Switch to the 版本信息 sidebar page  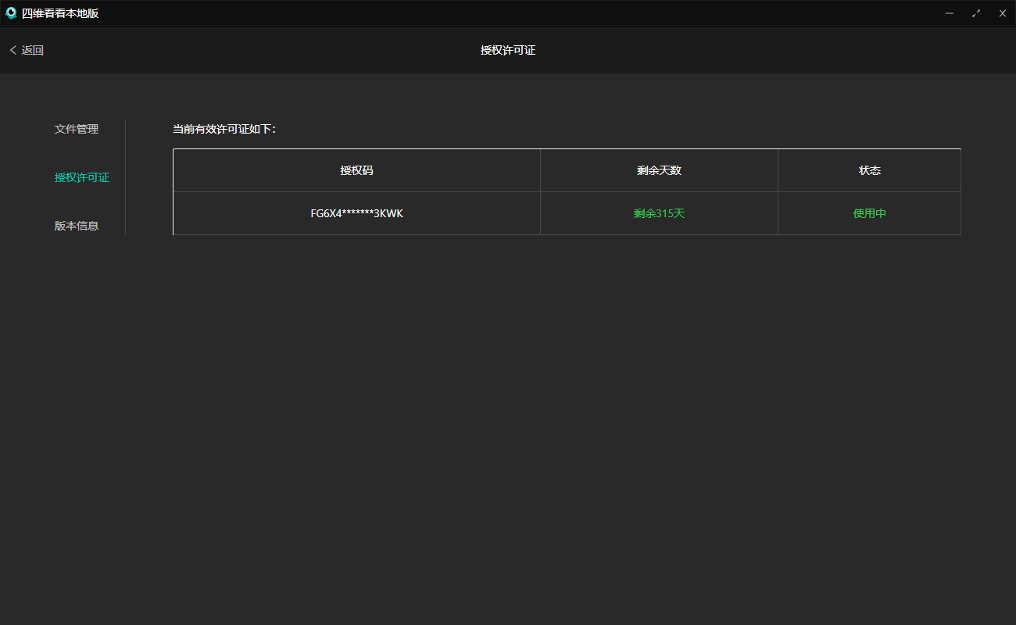pos(77,226)
